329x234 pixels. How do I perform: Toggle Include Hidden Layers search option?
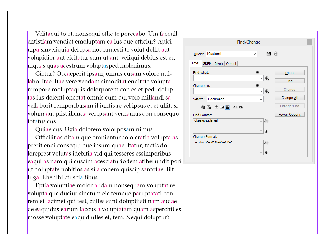[x=216, y=107]
